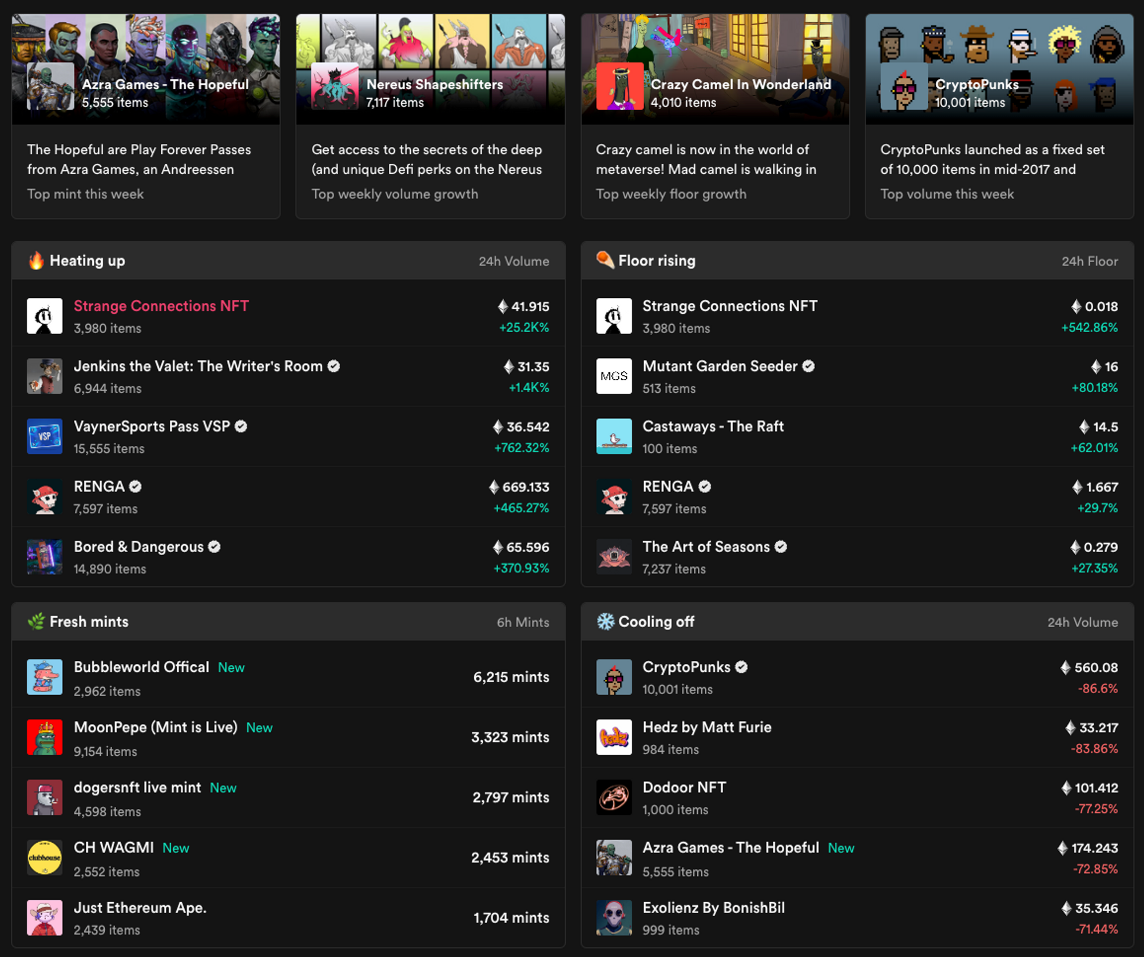The image size is (1144, 957).
Task: Click Just Ethereum Ape avatar
Action: [45, 918]
